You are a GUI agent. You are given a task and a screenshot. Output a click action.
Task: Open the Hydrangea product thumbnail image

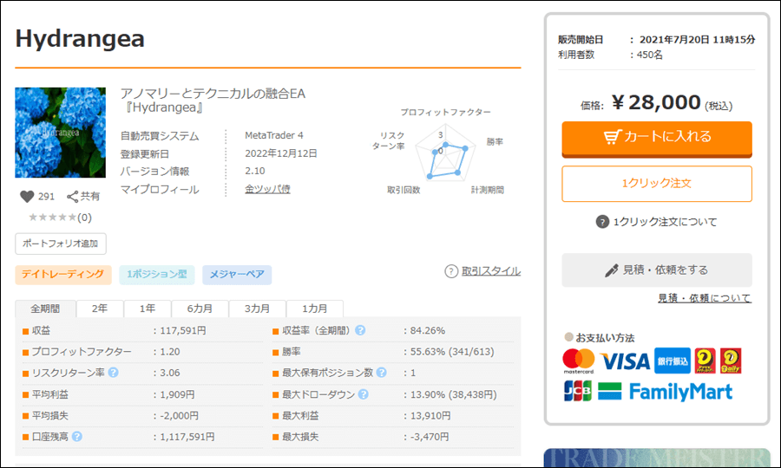click(x=60, y=133)
